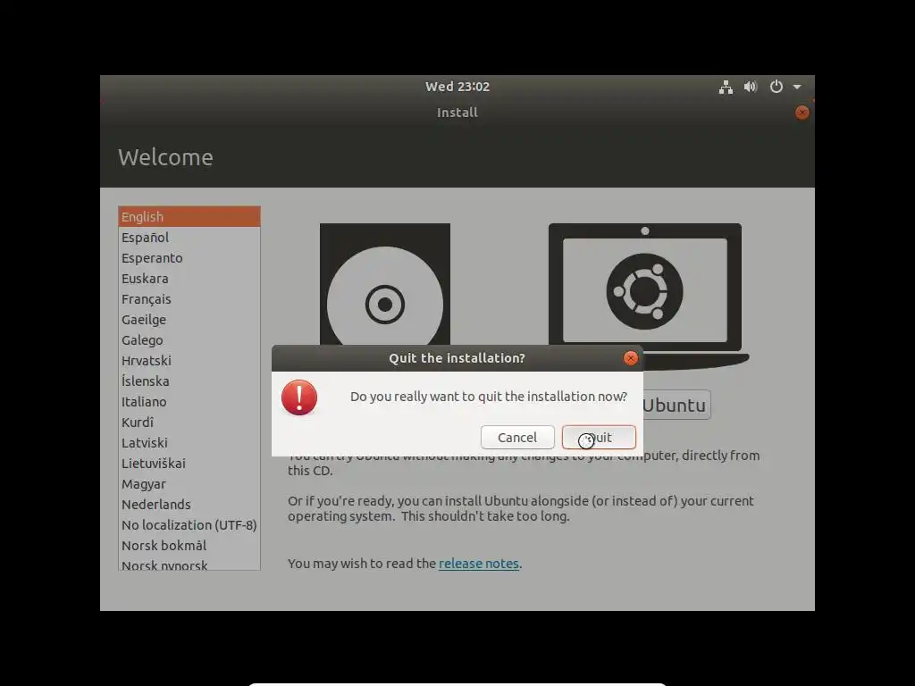Close the Install window with the orange X
The image size is (915, 686).
802,112
